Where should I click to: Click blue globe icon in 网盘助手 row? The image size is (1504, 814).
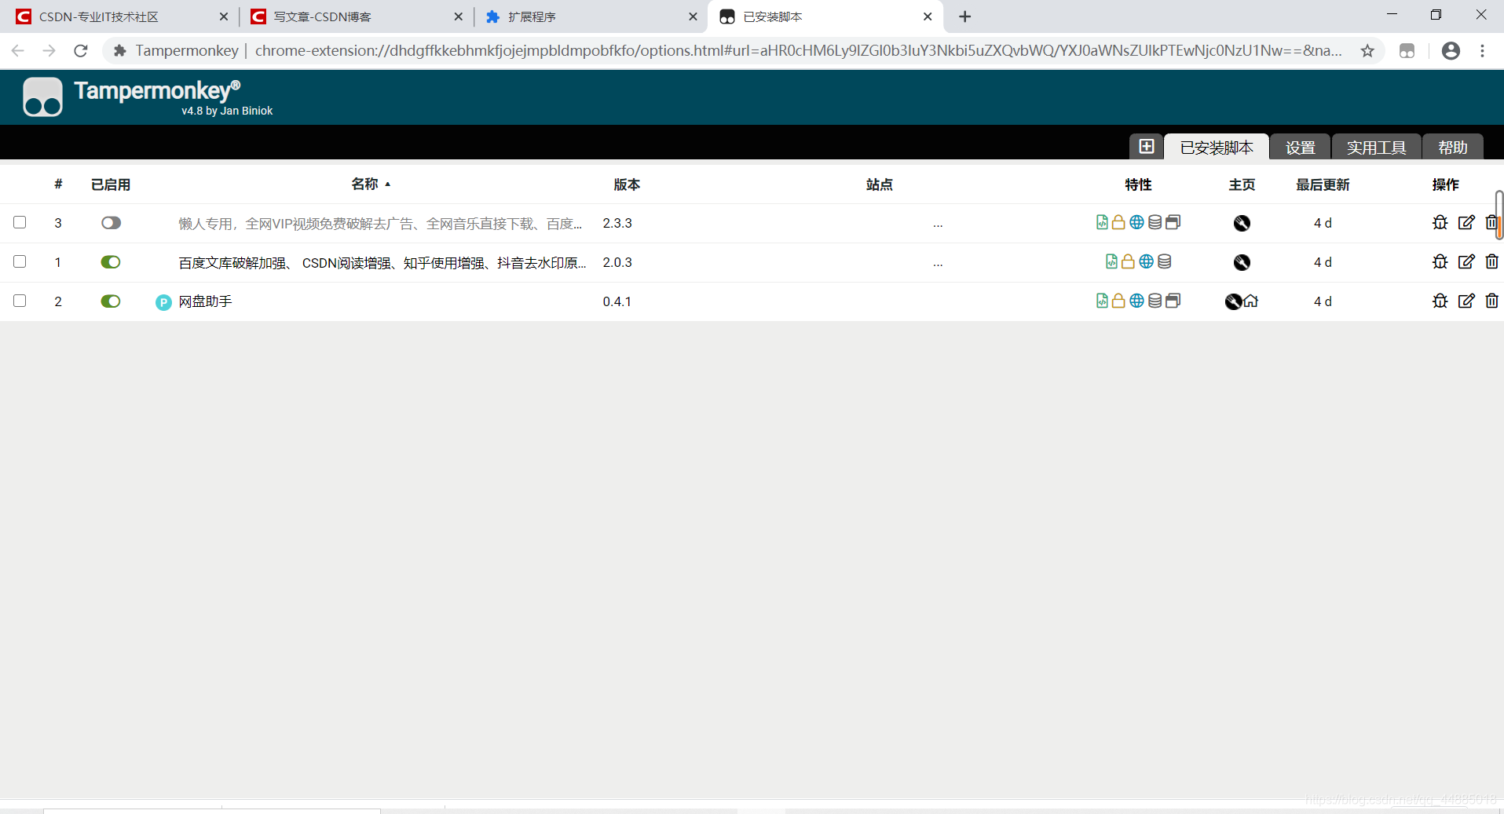pyautogui.click(x=1136, y=301)
